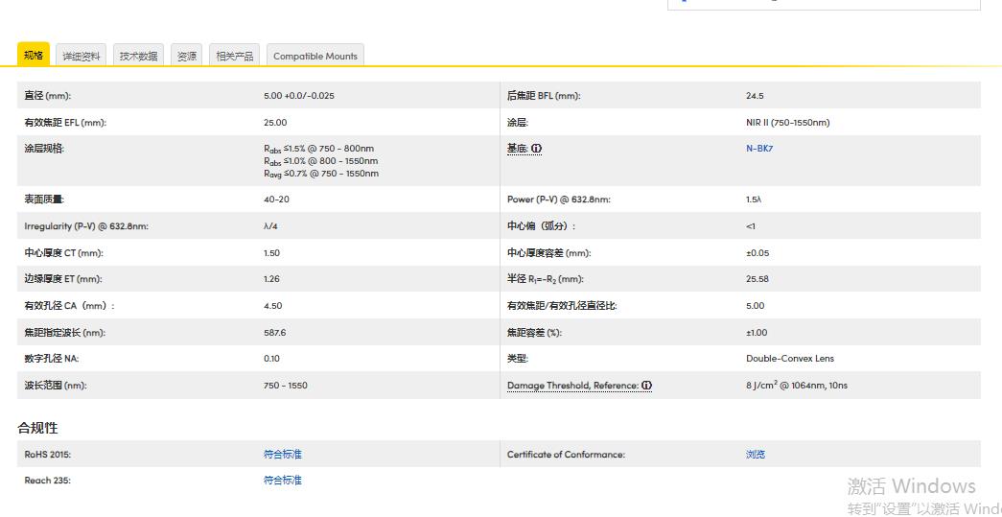Viewport: 1002px width, 517px height.
Task: Click the 8 J/cm² damage threshold value
Action: point(796,386)
